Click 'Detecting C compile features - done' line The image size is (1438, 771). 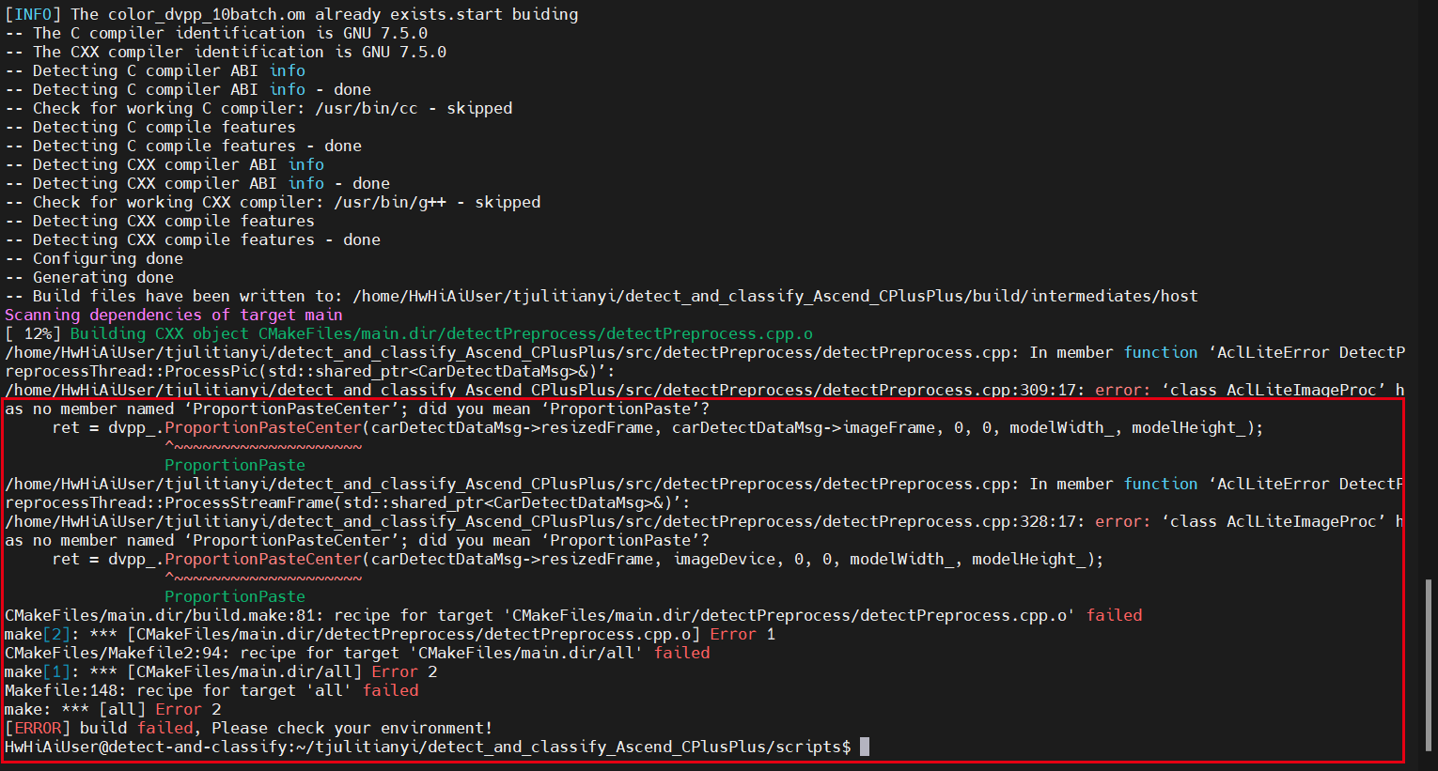[183, 146]
